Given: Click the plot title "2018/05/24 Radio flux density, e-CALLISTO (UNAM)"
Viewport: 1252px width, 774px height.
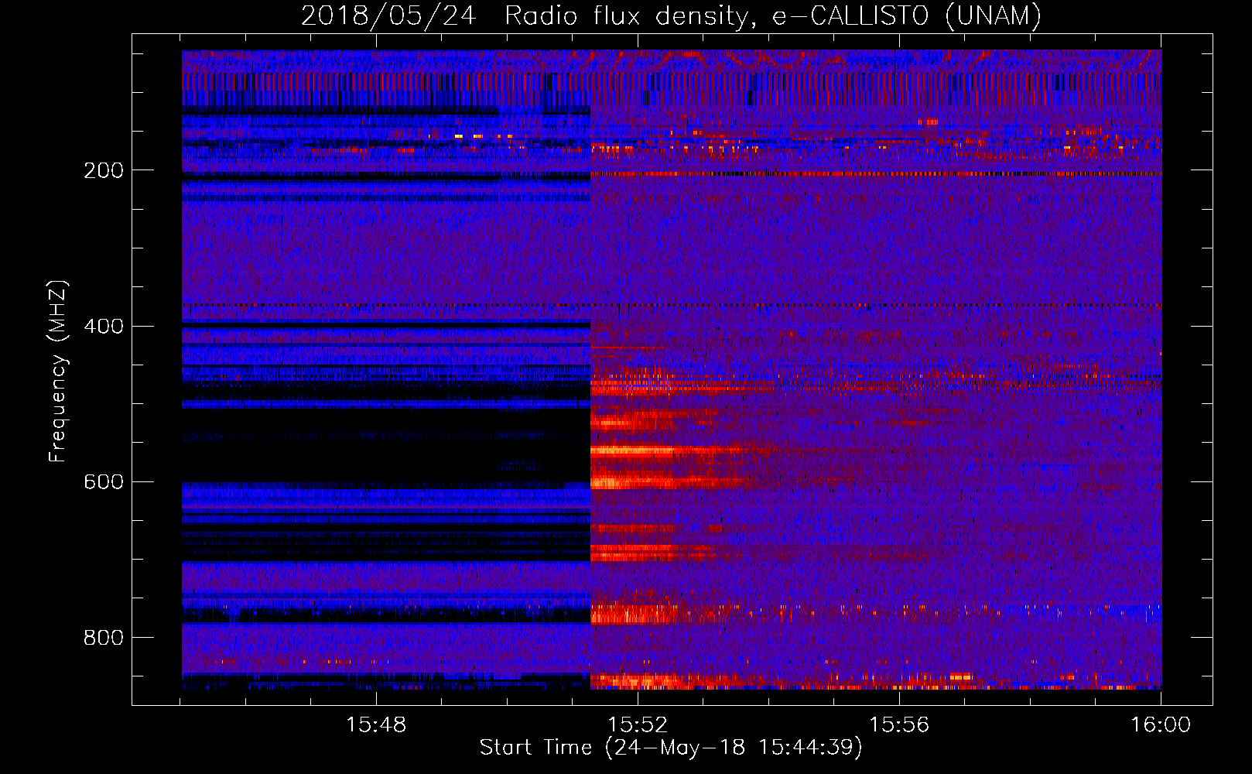Looking at the screenshot, I should [x=671, y=15].
